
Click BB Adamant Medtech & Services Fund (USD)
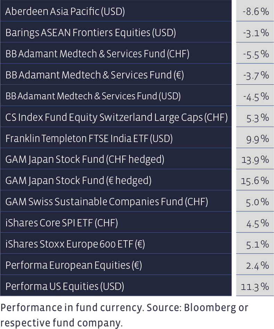(93, 96)
